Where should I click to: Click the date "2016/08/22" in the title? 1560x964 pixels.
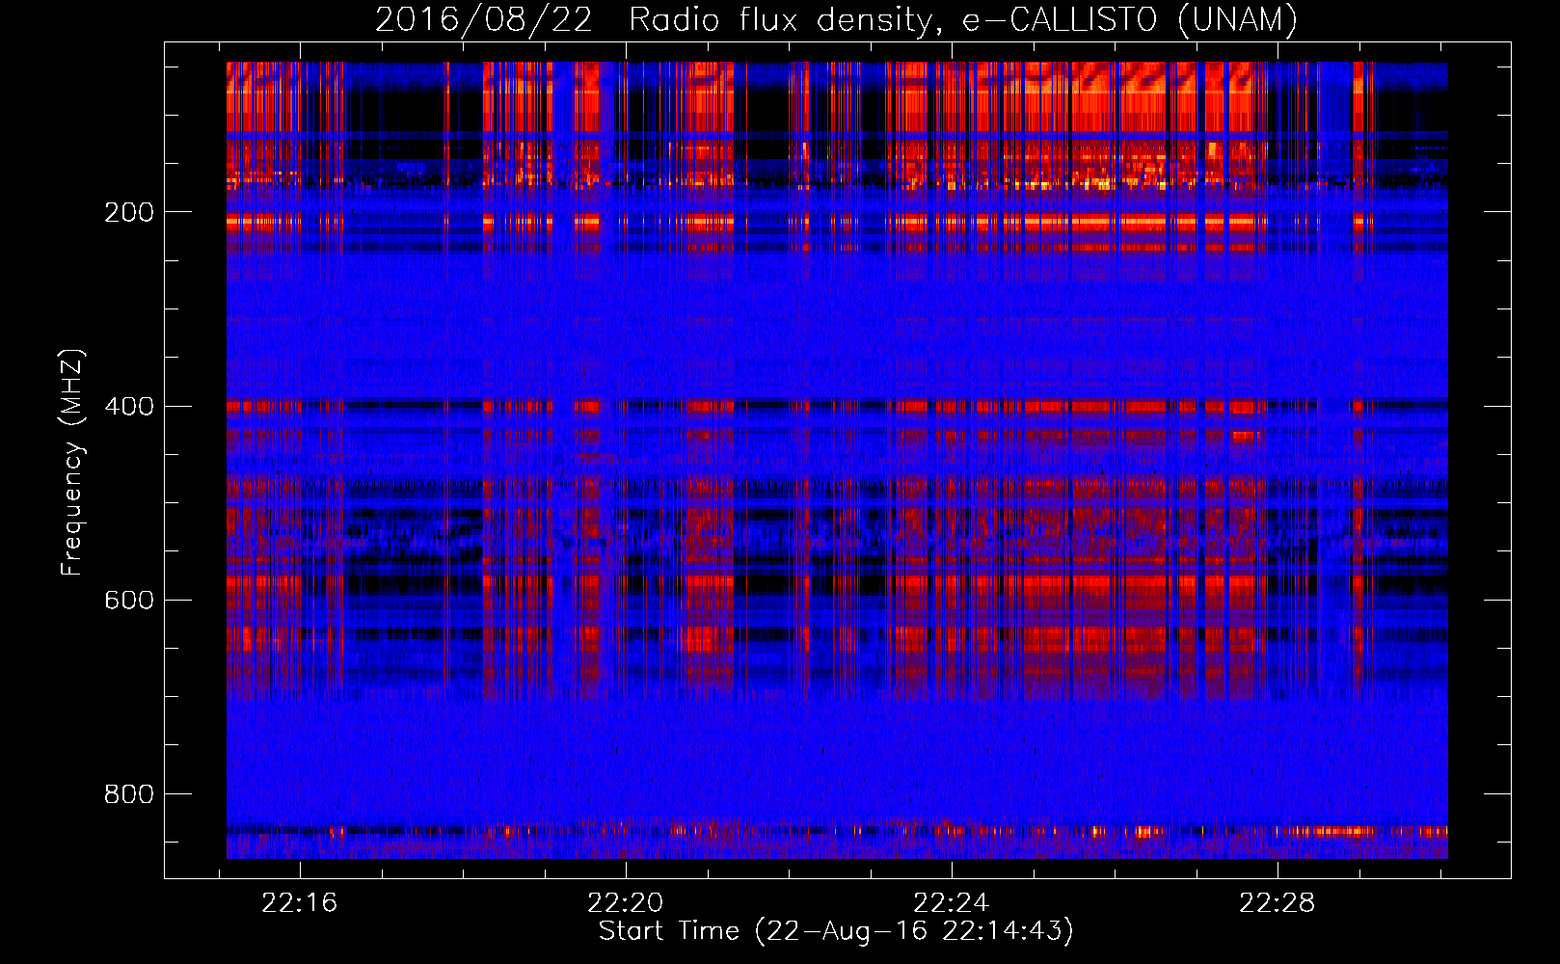tap(483, 19)
